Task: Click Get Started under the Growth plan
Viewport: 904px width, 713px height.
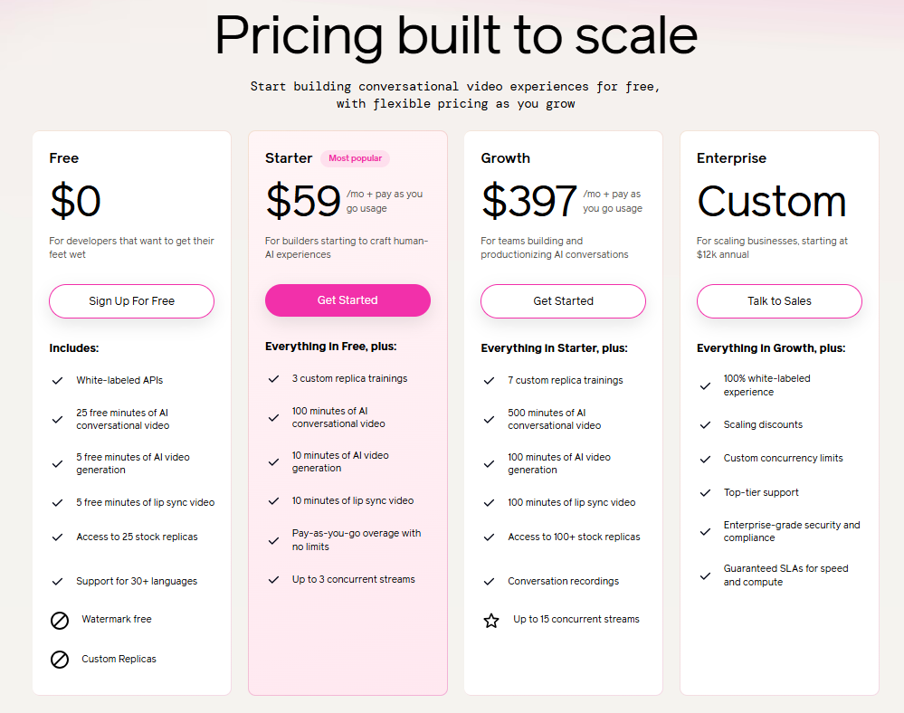Action: click(x=563, y=301)
